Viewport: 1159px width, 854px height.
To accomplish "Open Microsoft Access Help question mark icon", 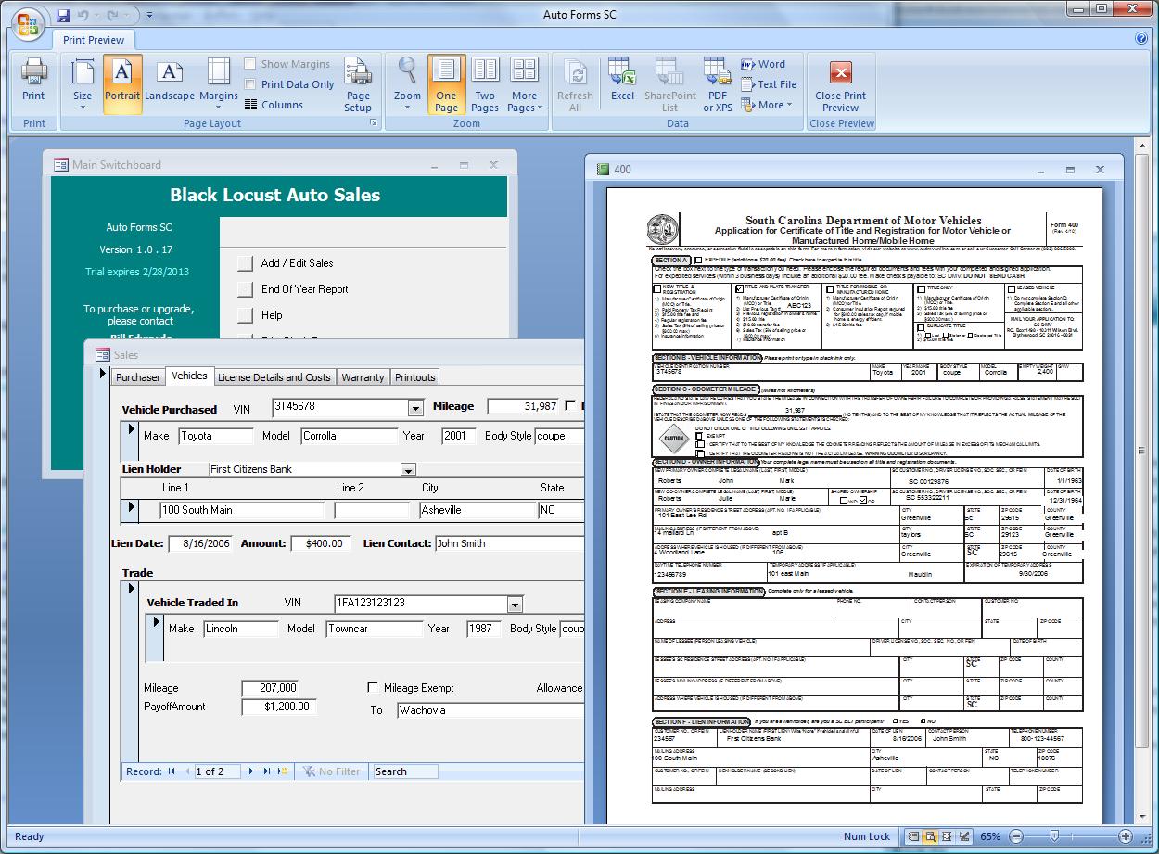I will [x=1141, y=39].
